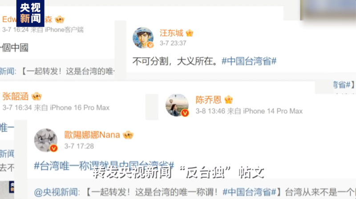Click the crown badge beside 陈乔恩

(228, 99)
